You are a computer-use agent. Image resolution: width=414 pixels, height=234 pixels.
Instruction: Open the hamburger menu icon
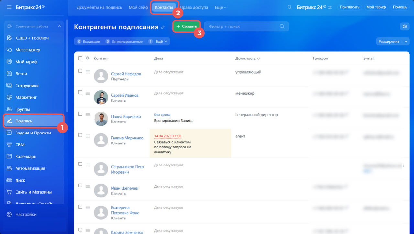(9, 7)
